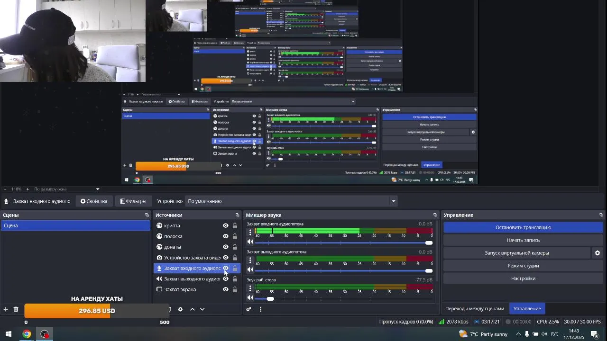Toggle lock on Захват экрана source
This screenshot has width=607, height=341.
235,289
